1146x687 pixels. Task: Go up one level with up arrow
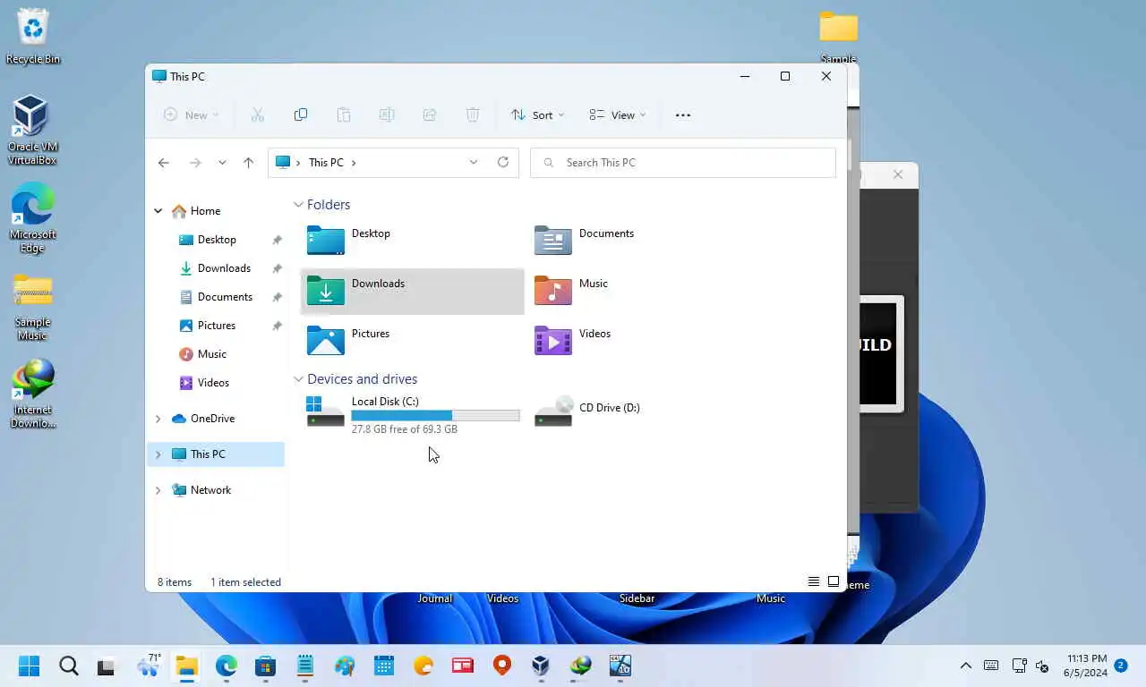click(x=249, y=163)
